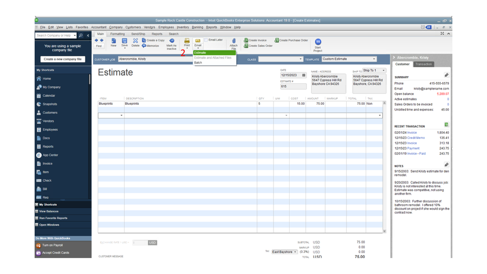487x274 pixels.
Task: Click the Print icon in the toolbar
Action: [187, 41]
